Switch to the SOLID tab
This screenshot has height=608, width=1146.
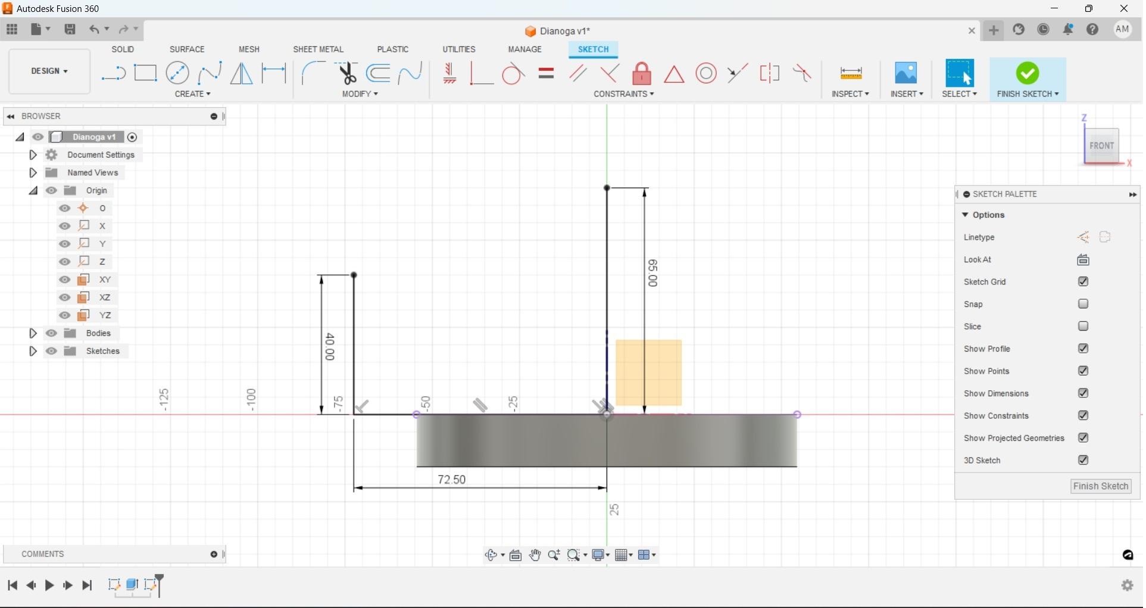[123, 49]
